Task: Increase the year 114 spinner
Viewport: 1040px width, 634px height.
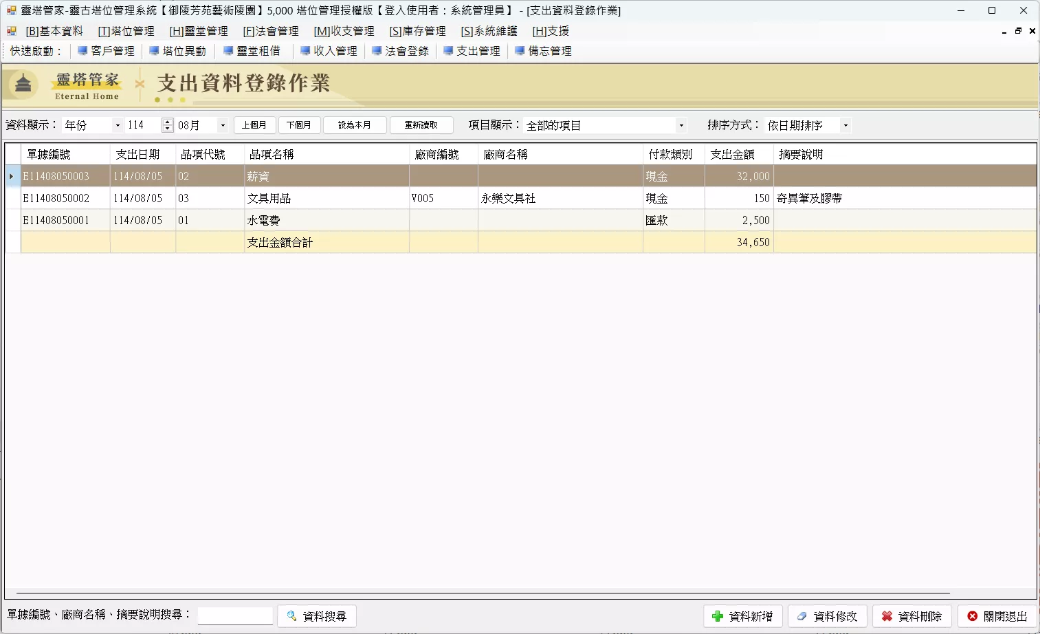Action: (x=167, y=122)
